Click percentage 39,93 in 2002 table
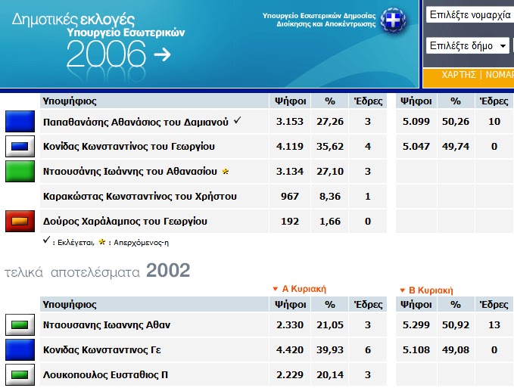This screenshot has width=514, height=388. click(330, 349)
